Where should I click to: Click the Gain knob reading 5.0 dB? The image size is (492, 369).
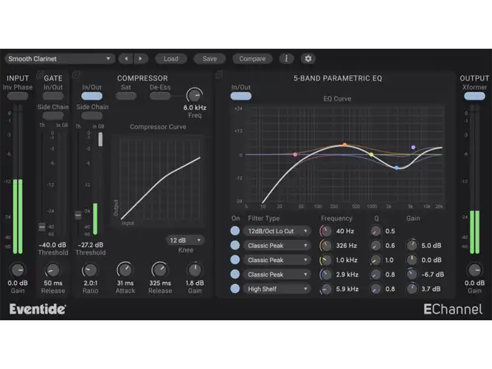[412, 246]
